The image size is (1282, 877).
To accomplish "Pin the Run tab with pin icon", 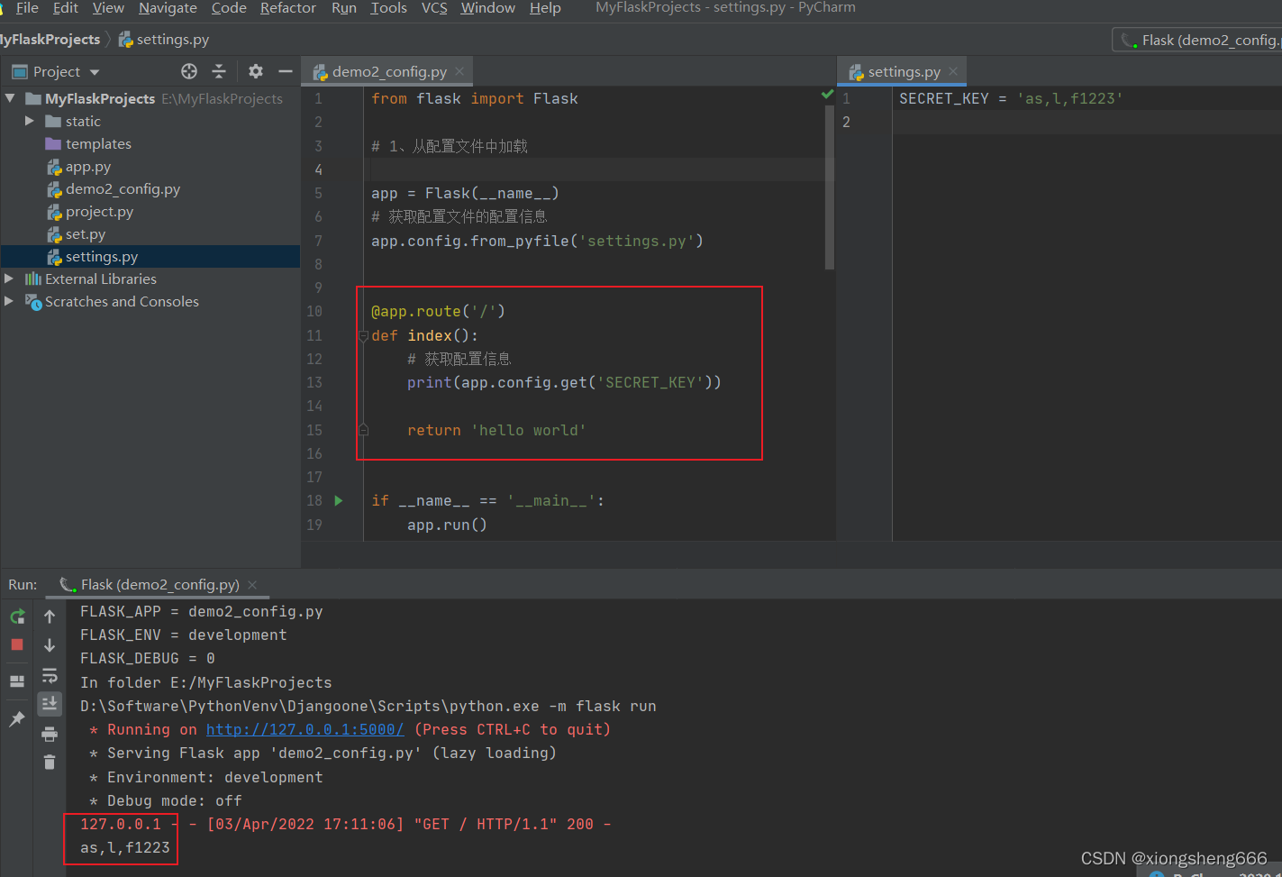I will pyautogui.click(x=17, y=718).
